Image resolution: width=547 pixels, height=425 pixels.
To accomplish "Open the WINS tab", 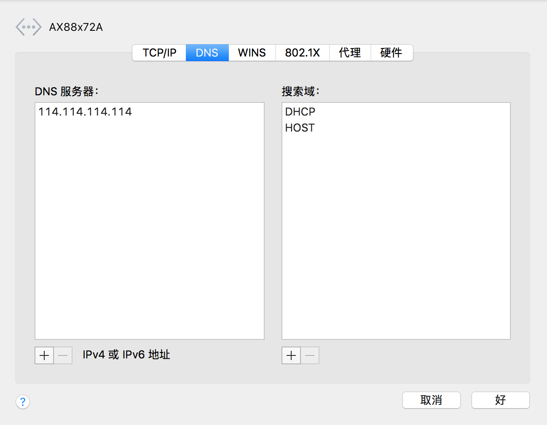I will (252, 53).
